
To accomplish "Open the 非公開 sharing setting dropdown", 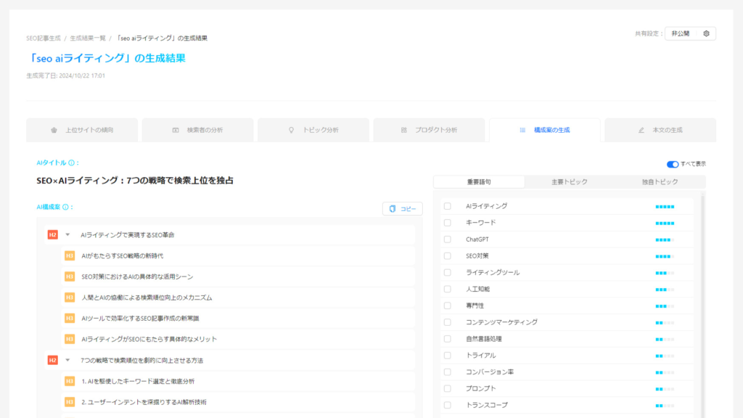I will pos(681,33).
